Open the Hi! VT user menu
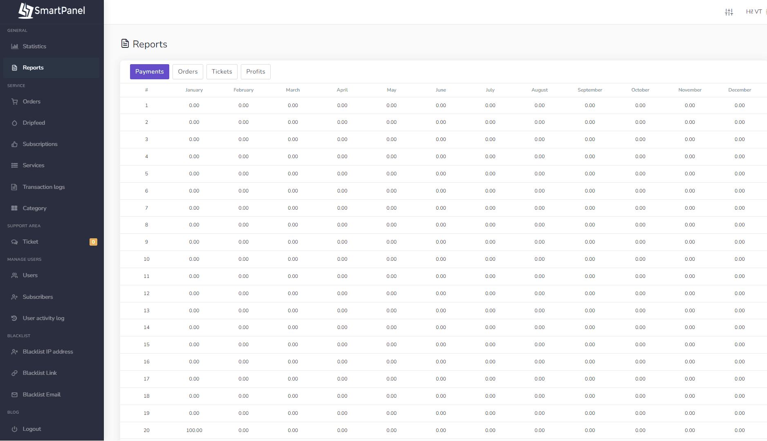 point(754,12)
